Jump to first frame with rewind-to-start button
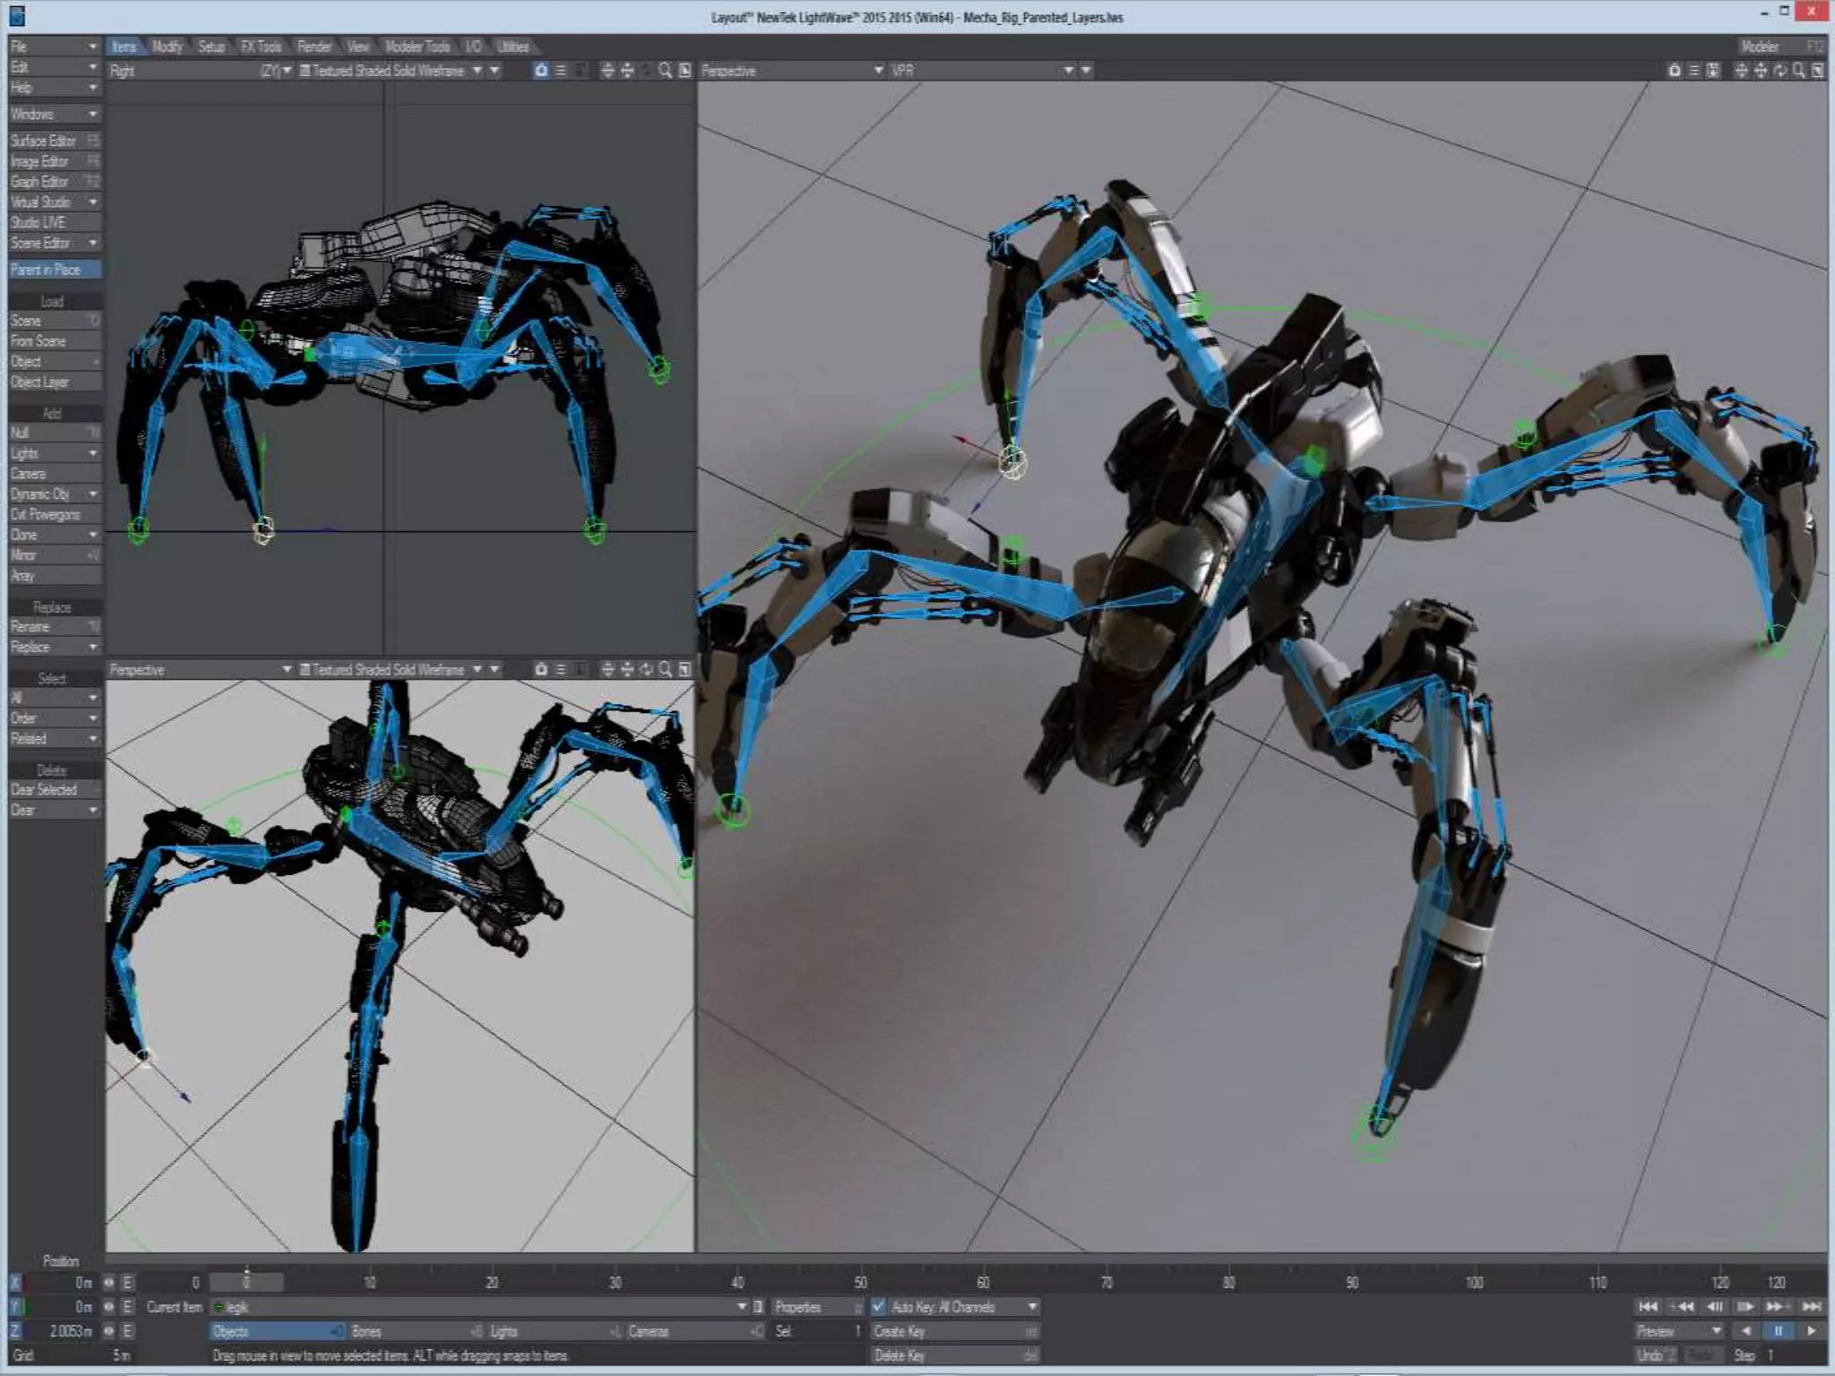 (x=1647, y=1307)
